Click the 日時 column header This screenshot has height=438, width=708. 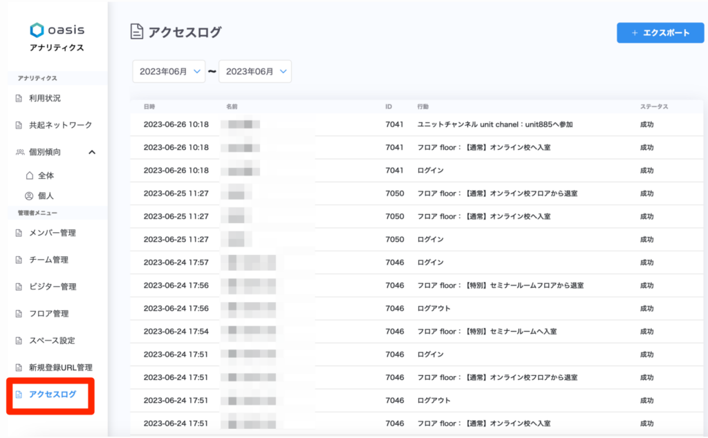click(x=149, y=107)
